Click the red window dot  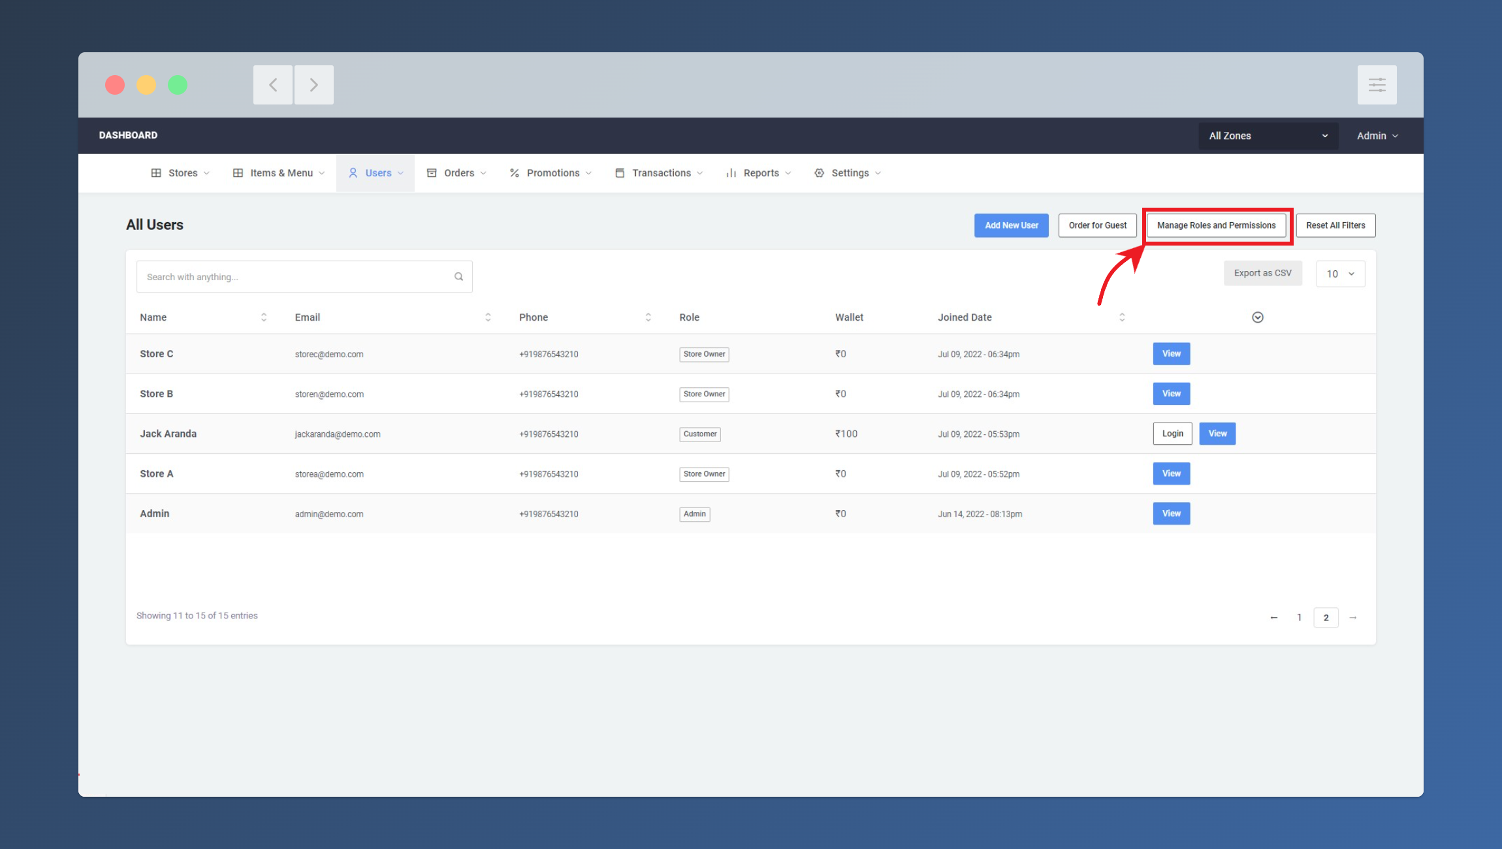tap(115, 85)
